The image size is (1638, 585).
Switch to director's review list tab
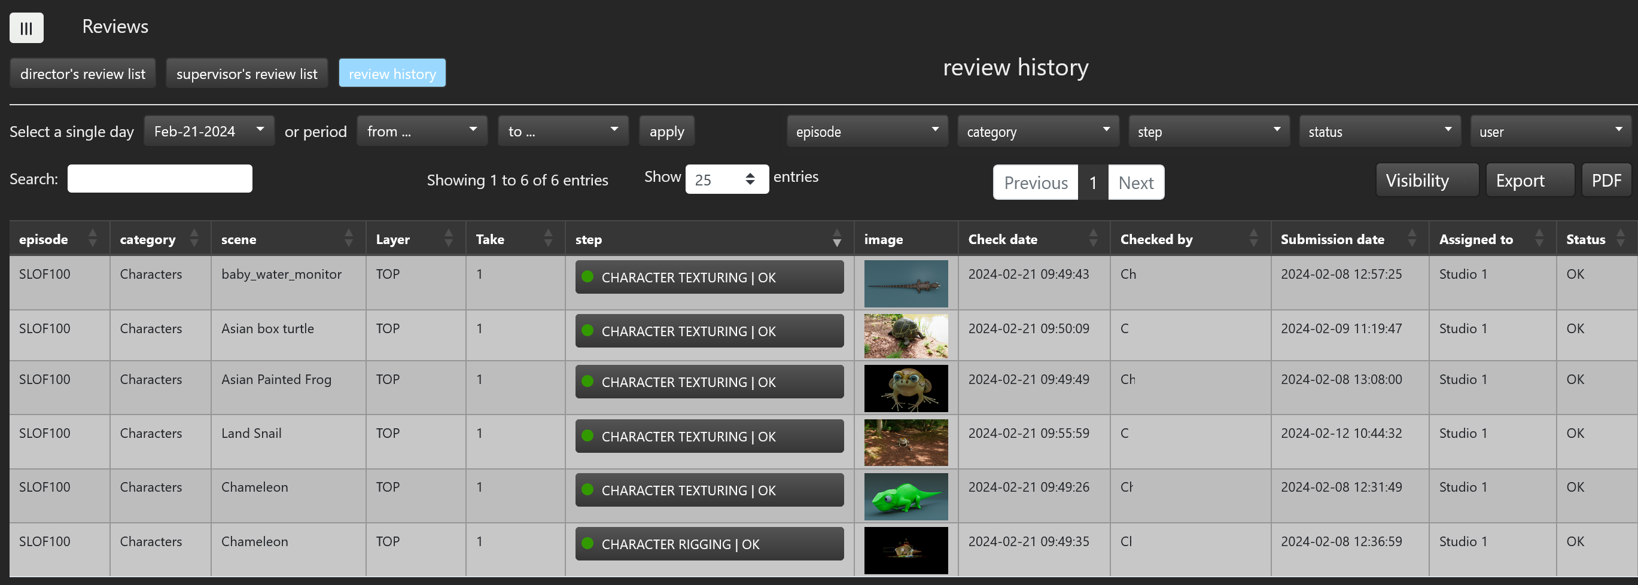point(83,74)
